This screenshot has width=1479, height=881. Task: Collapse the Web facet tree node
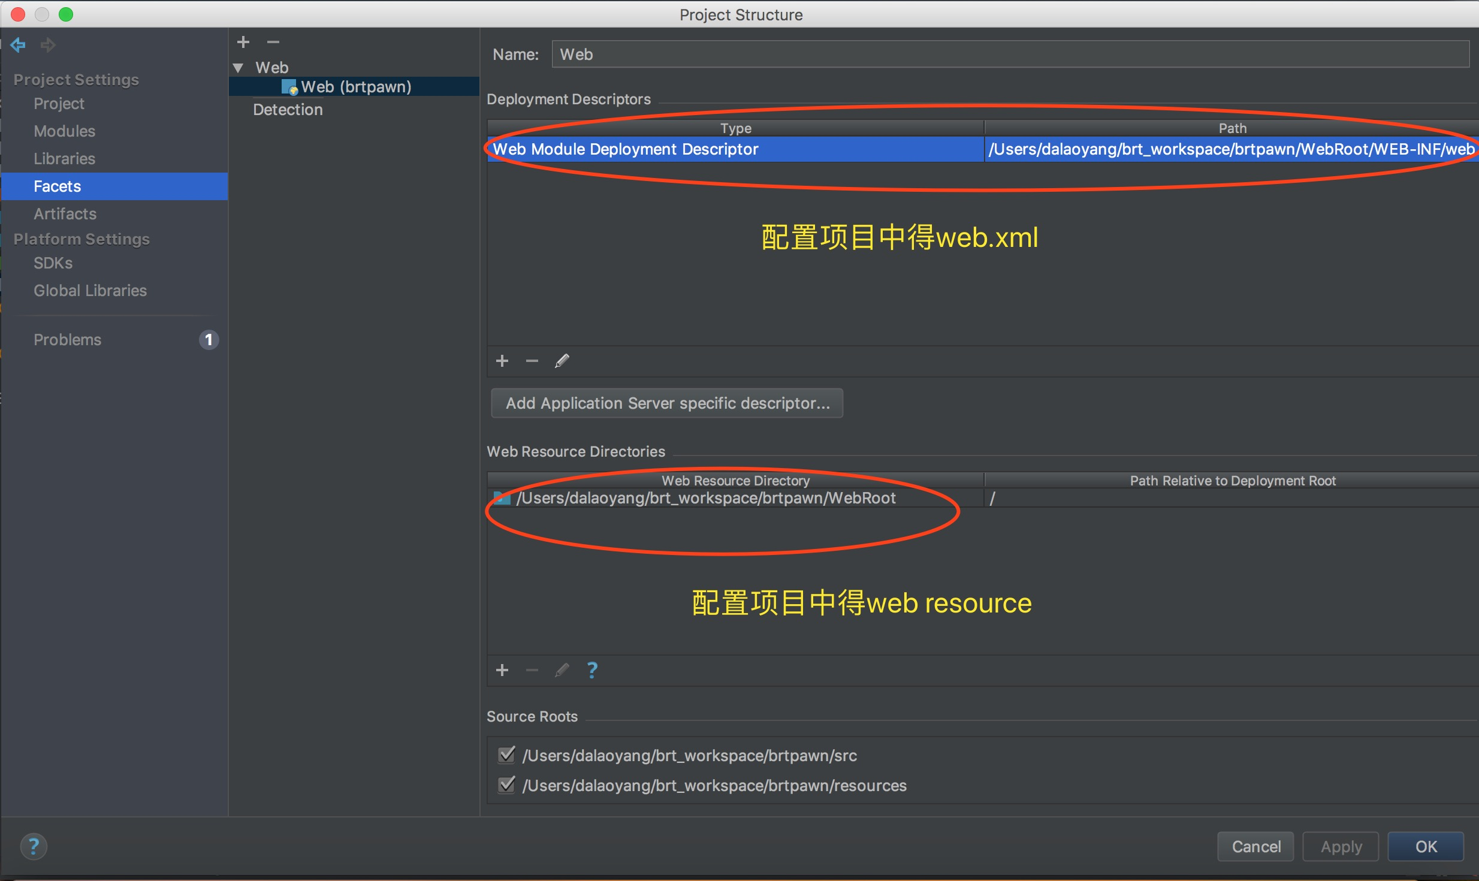(238, 68)
